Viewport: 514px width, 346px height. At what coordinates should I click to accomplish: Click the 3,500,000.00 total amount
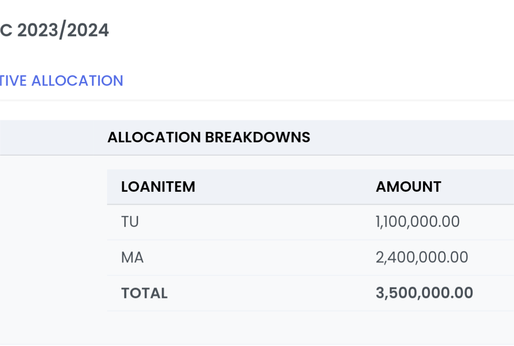(x=424, y=293)
